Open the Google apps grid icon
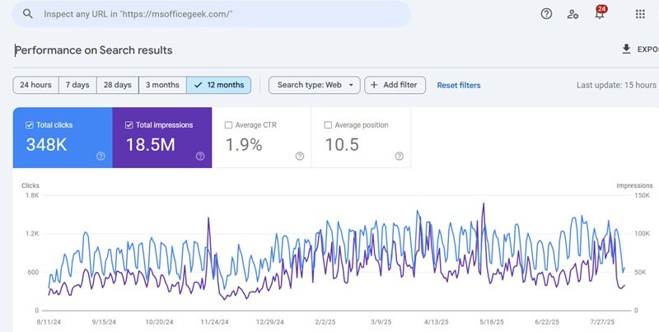This screenshot has height=332, width=659. pos(640,14)
